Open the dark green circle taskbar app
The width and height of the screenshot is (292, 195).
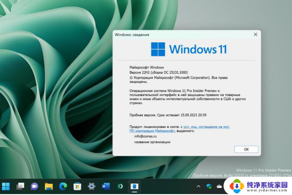(x=120, y=186)
